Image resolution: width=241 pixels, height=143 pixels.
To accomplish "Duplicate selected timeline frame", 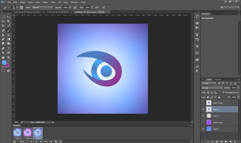I will [x=56, y=141].
